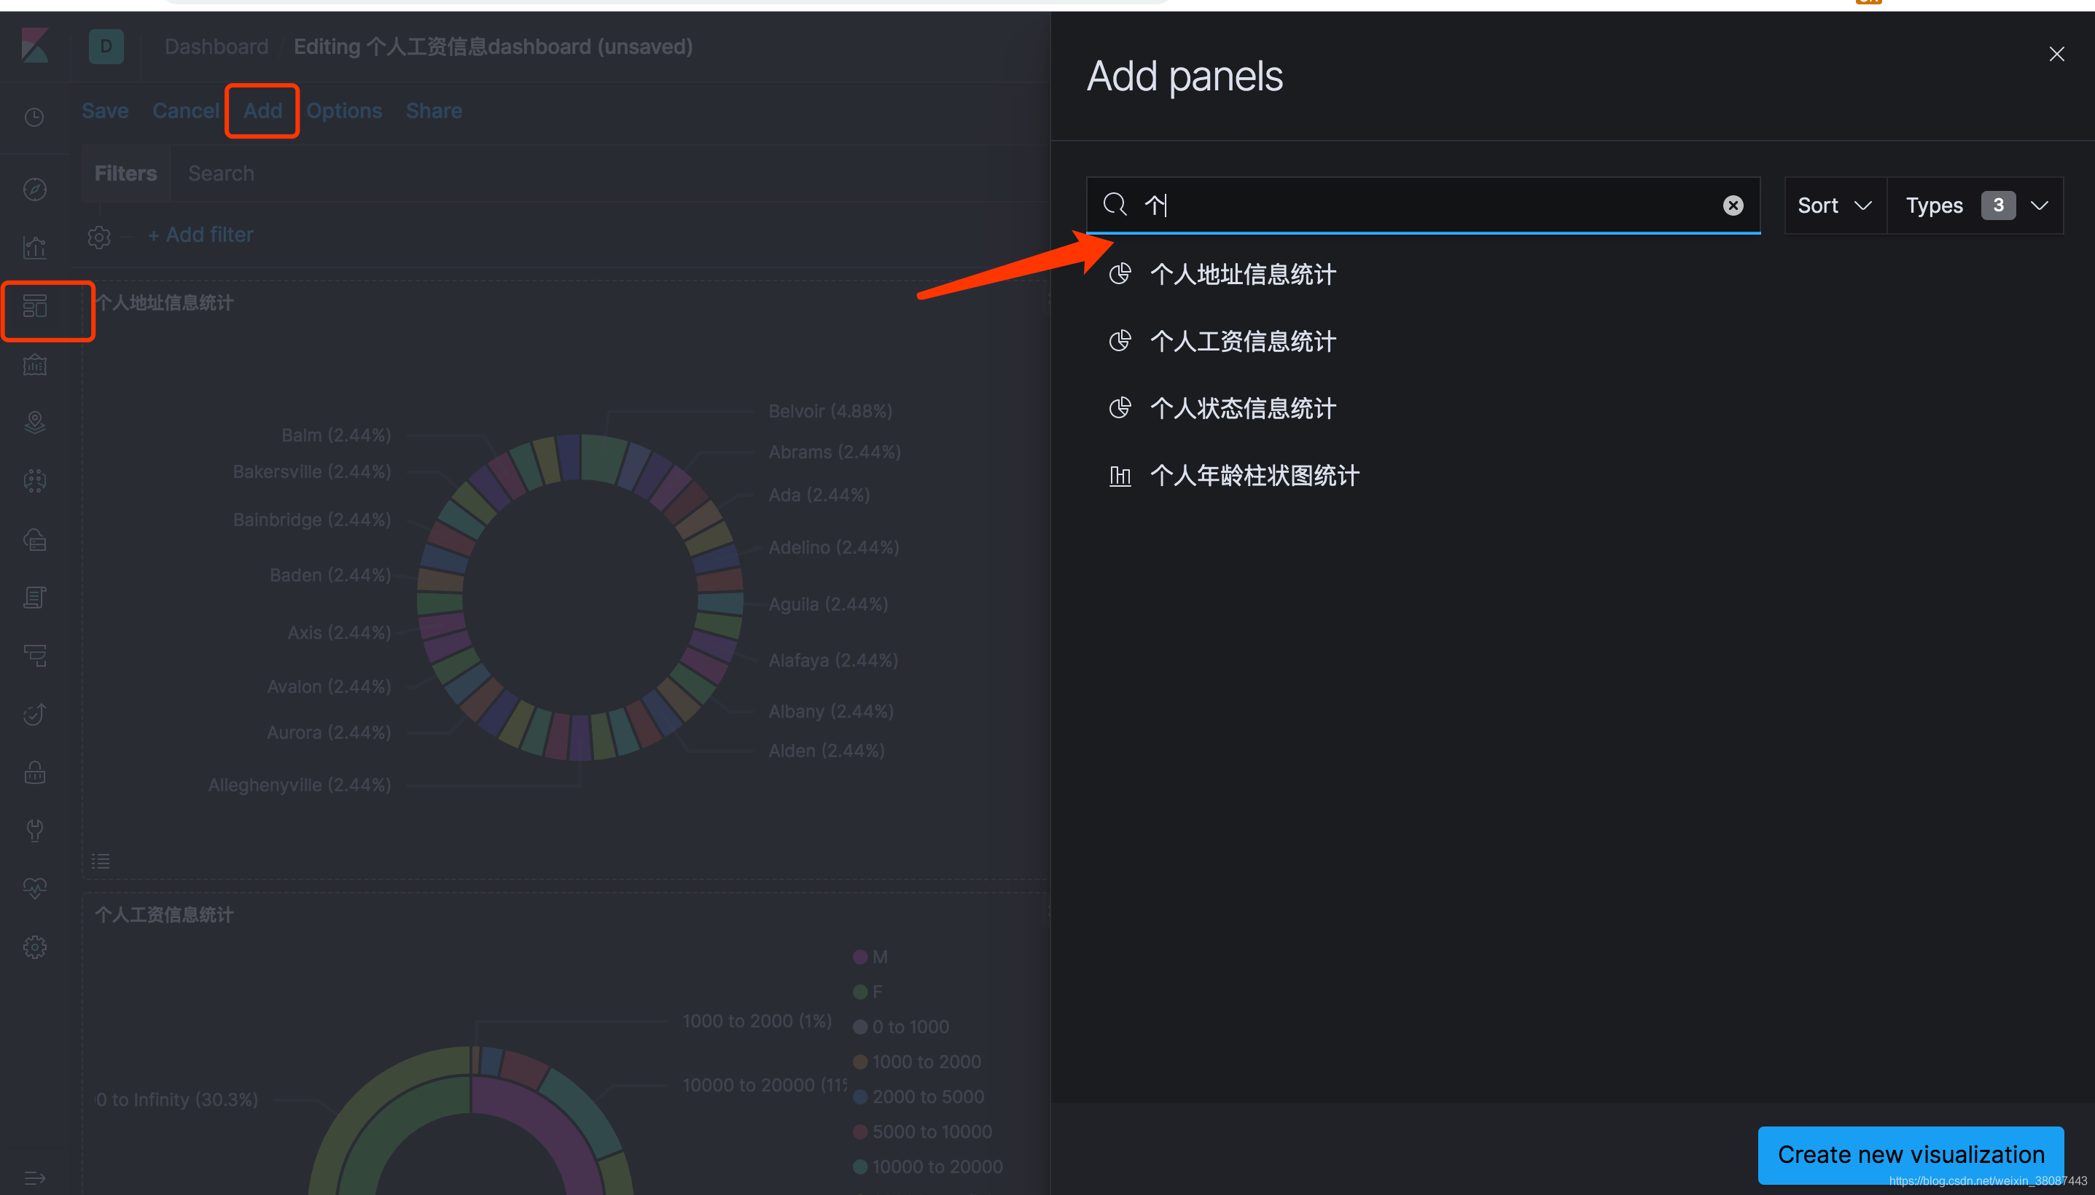
Task: Open the Visualize chart icon in sidebar
Action: [x=34, y=247]
